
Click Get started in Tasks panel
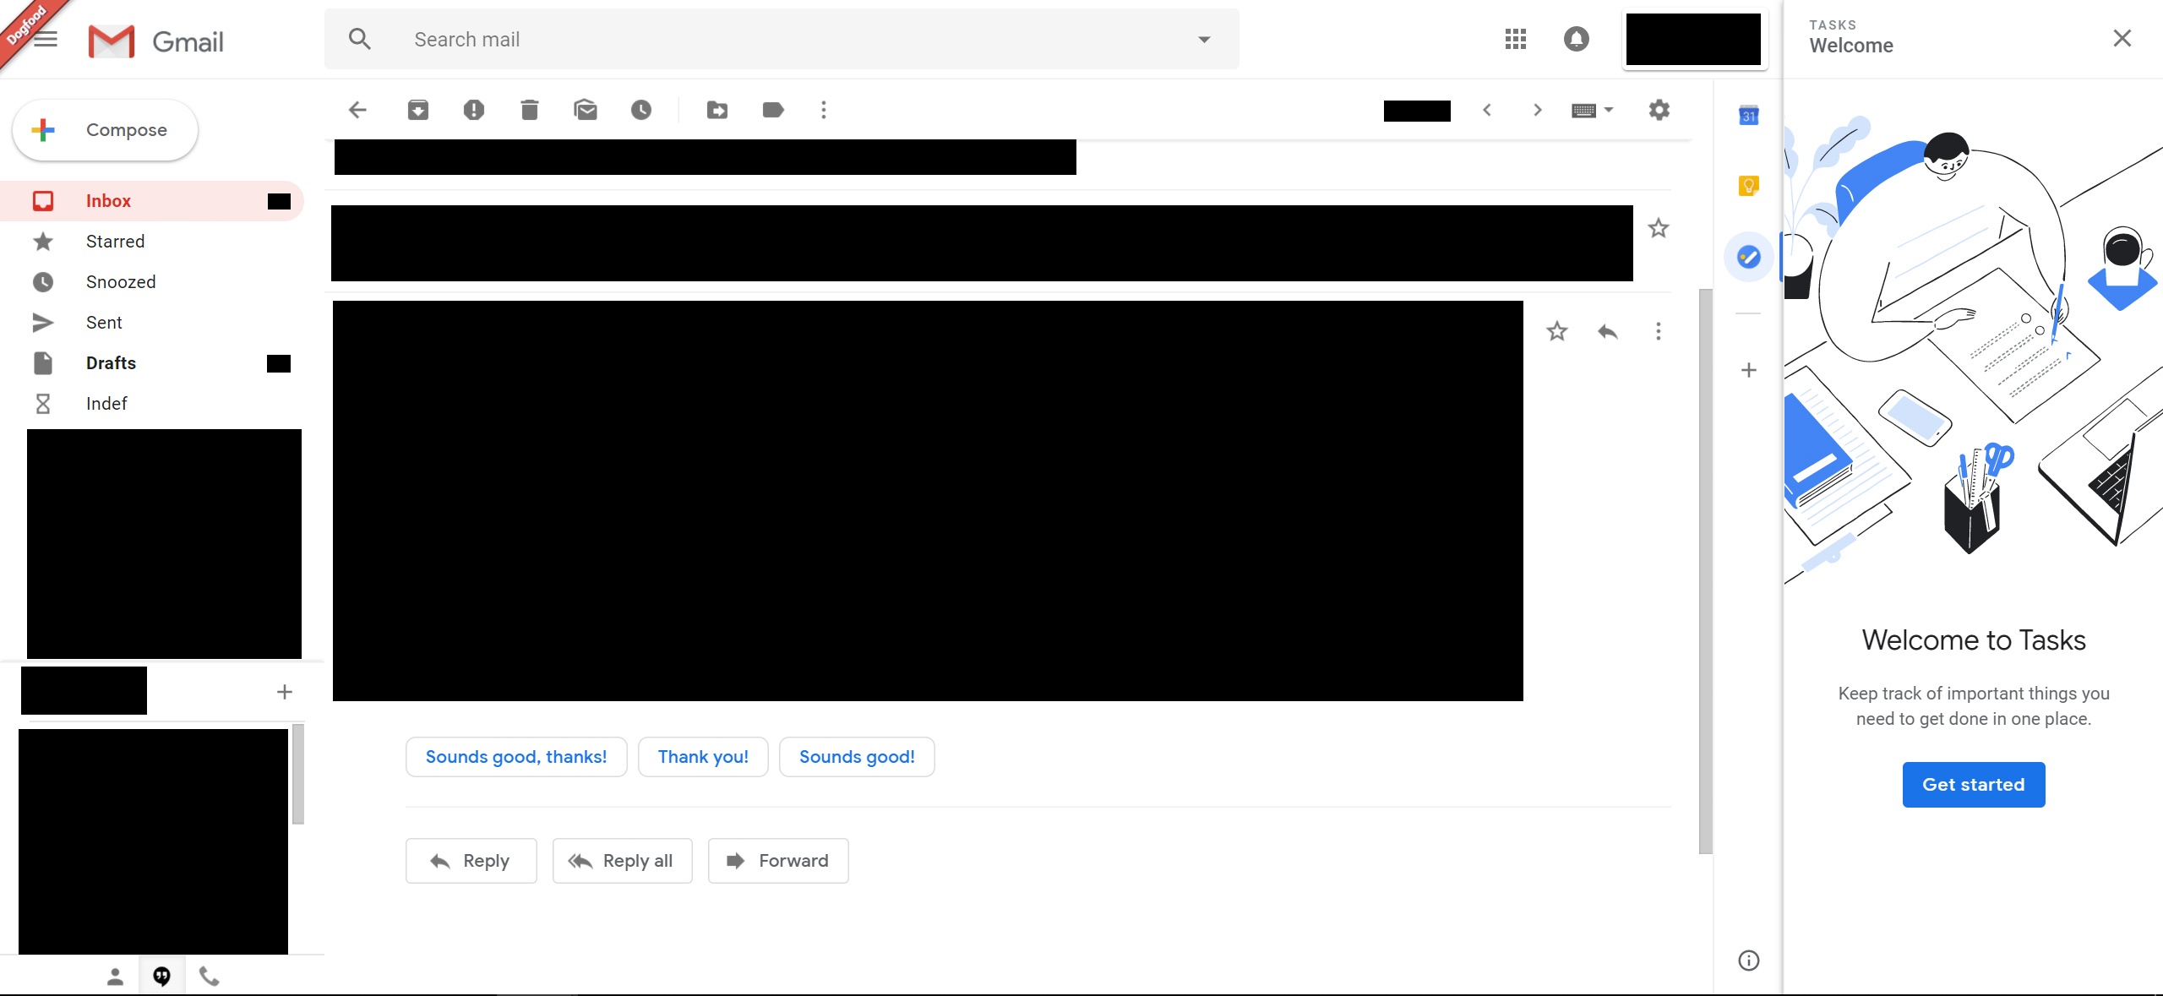click(1974, 785)
